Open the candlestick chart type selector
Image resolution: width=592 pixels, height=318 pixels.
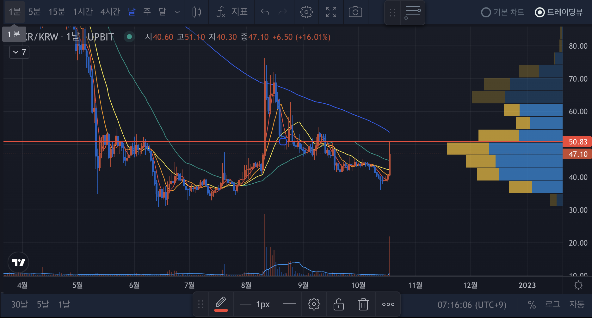coord(197,12)
